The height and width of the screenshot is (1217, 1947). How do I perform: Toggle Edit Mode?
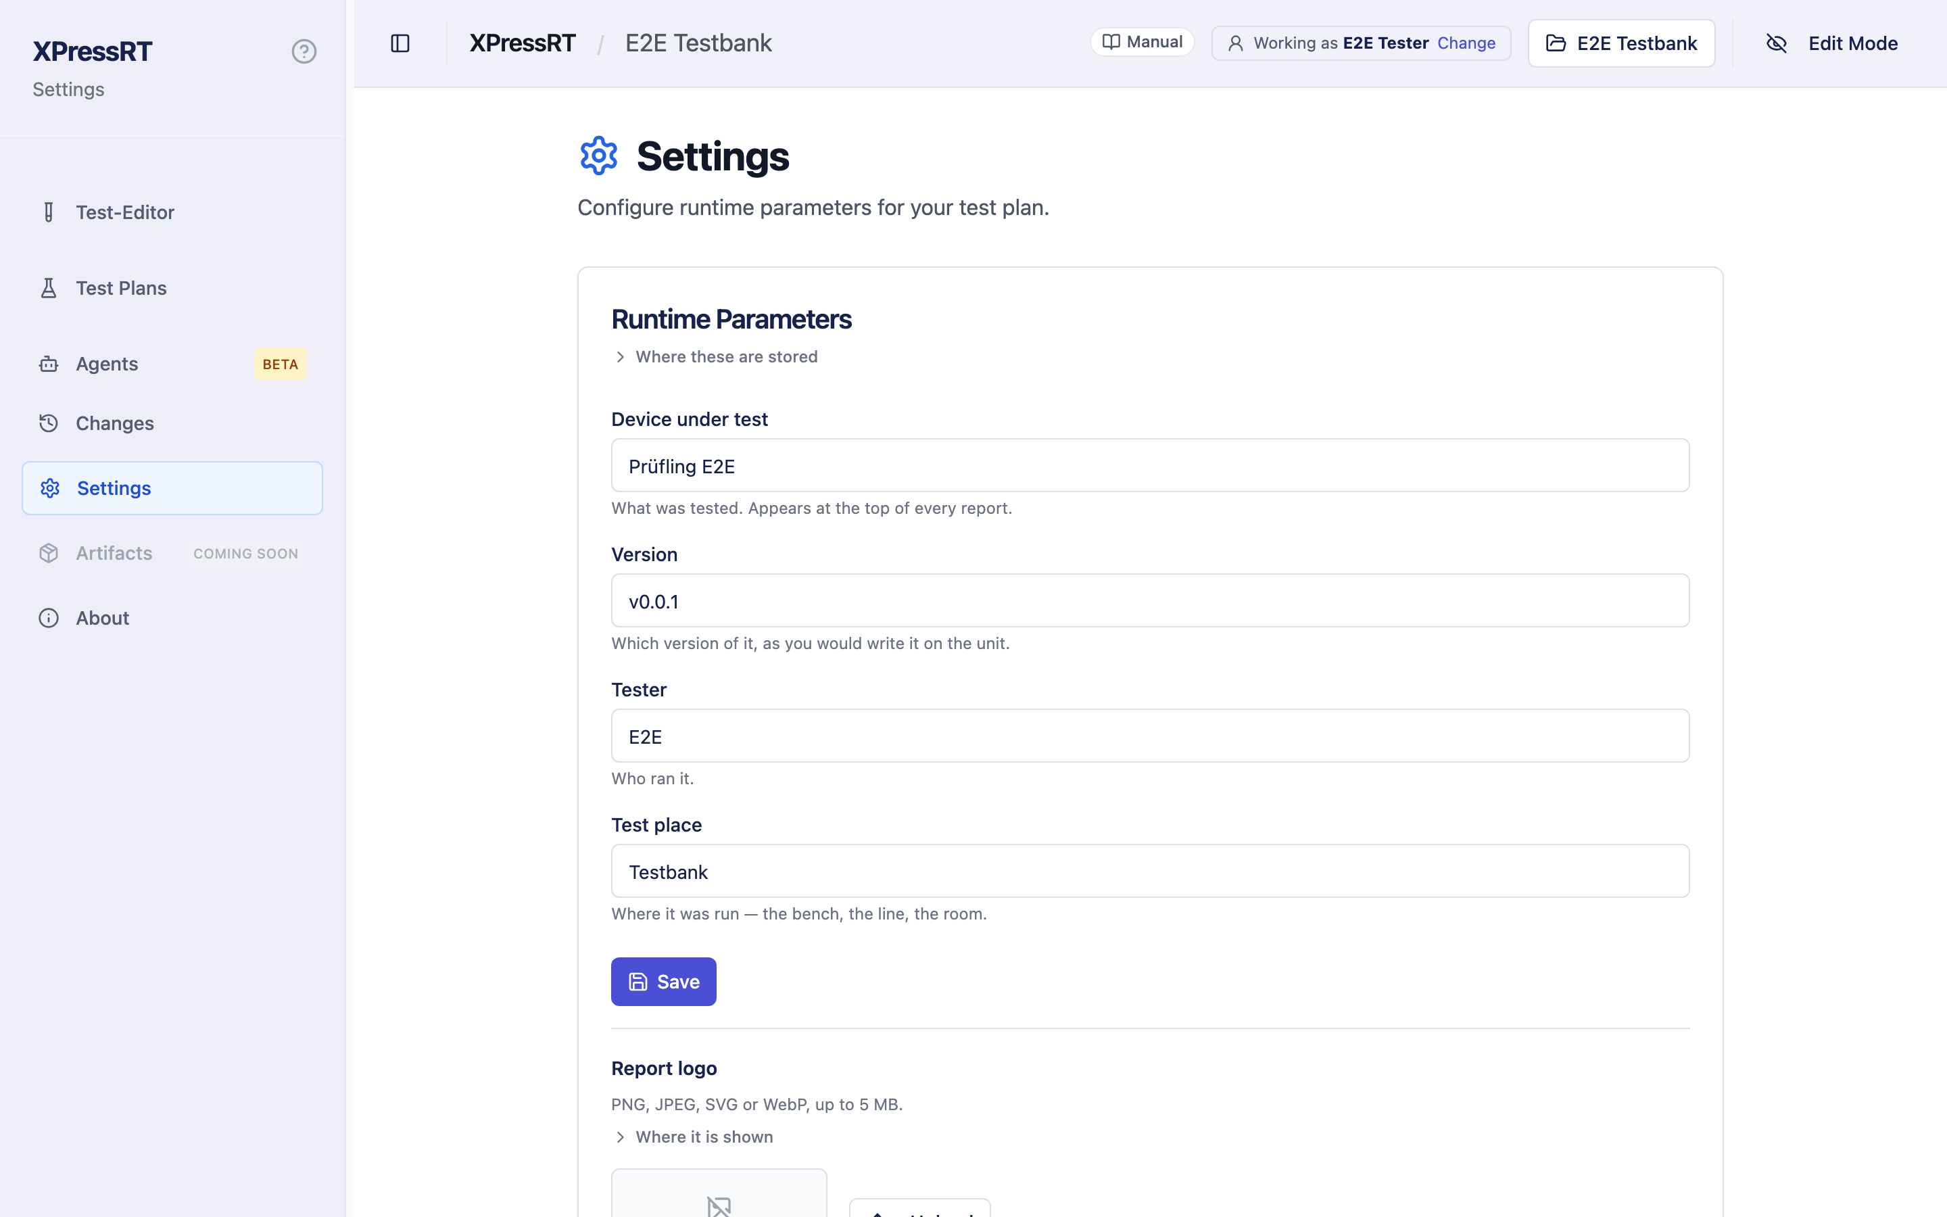coord(1831,43)
